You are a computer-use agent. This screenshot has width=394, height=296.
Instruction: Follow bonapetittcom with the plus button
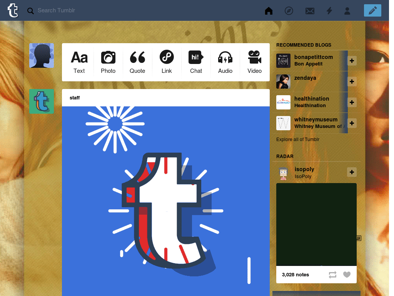tap(352, 61)
